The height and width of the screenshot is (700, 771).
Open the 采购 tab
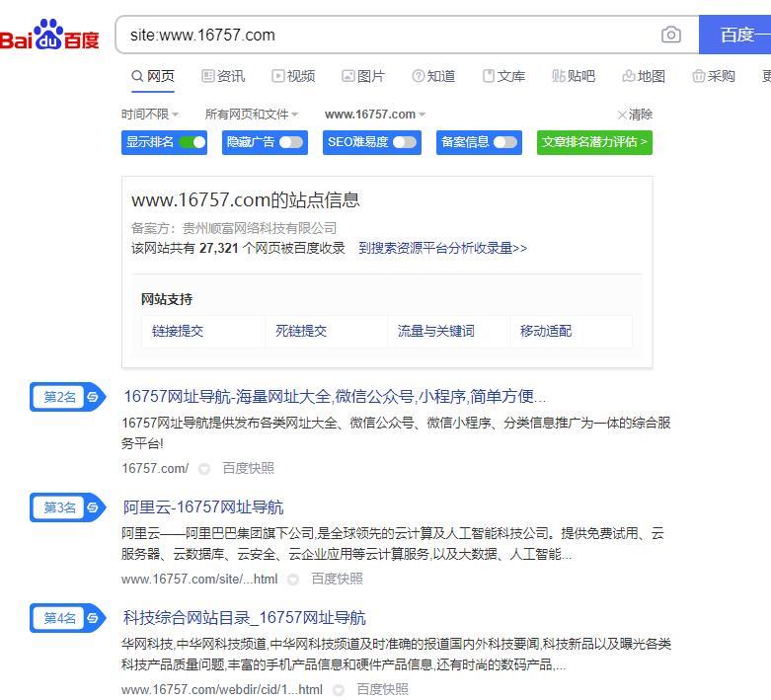click(x=714, y=76)
